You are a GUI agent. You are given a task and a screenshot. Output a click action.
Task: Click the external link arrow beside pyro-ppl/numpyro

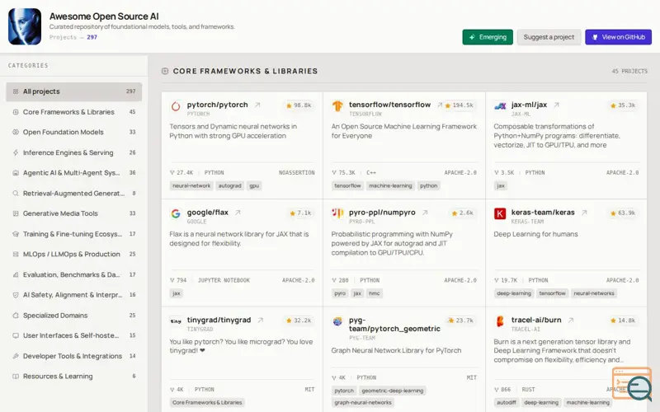click(x=425, y=213)
